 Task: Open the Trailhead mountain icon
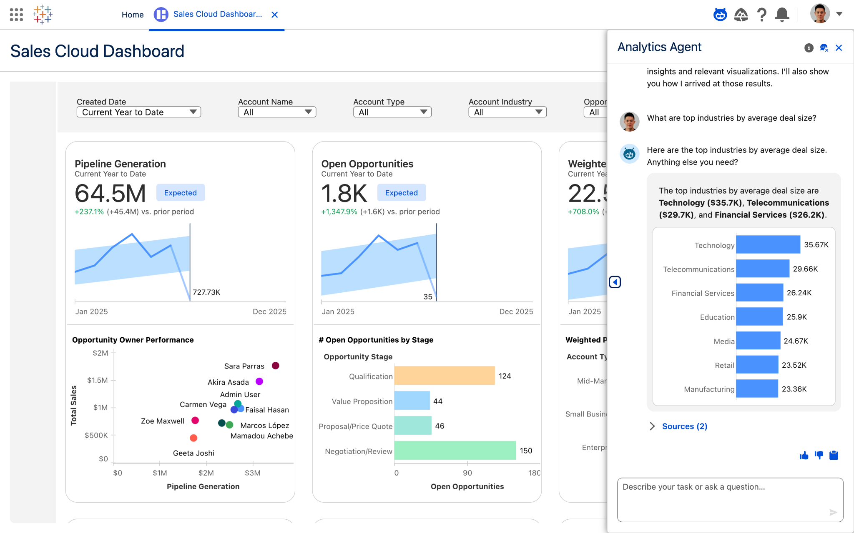(x=741, y=15)
